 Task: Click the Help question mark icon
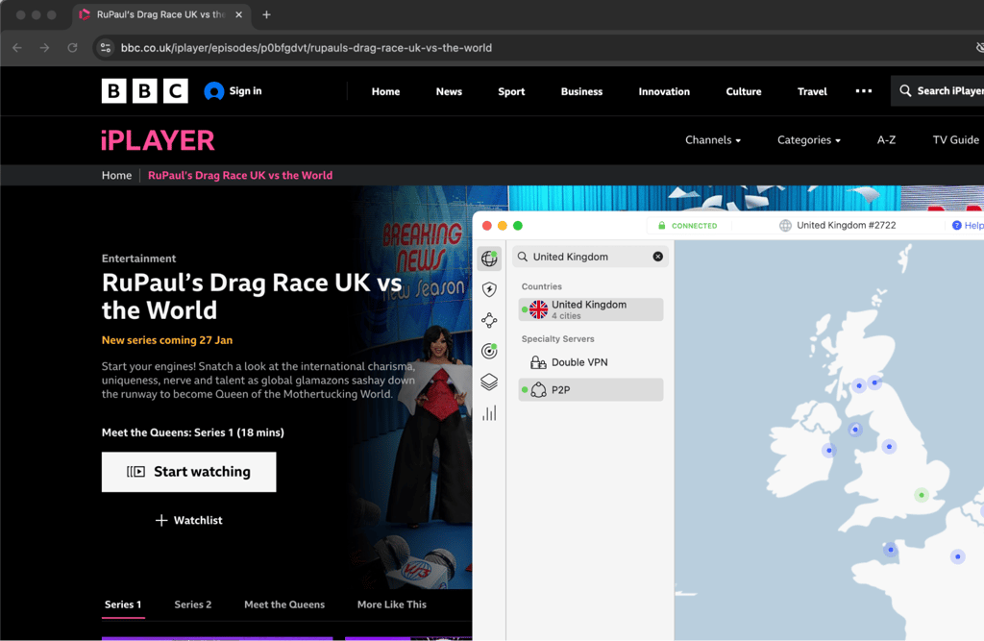point(956,226)
